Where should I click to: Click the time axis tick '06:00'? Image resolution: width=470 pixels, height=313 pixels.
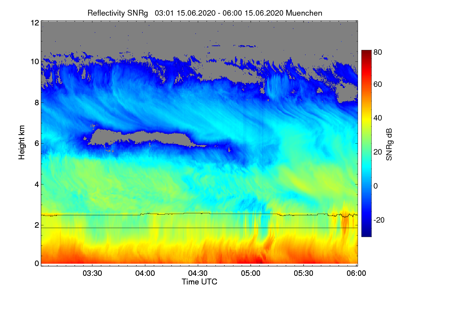click(x=357, y=274)
